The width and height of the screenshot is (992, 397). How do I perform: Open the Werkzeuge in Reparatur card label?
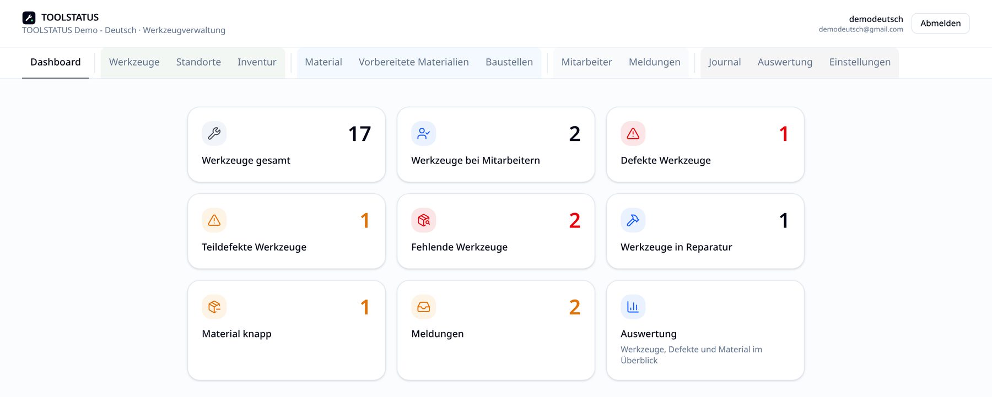pos(676,247)
